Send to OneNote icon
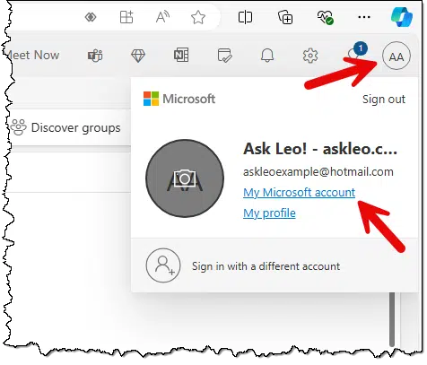 [x=181, y=56]
